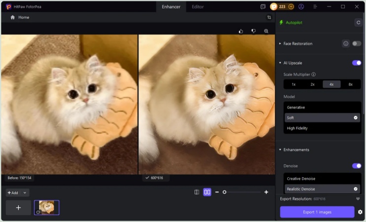Viewport: 366px width, 222px height.
Task: Click the right panel vertical scrollbar
Action: tap(364, 63)
